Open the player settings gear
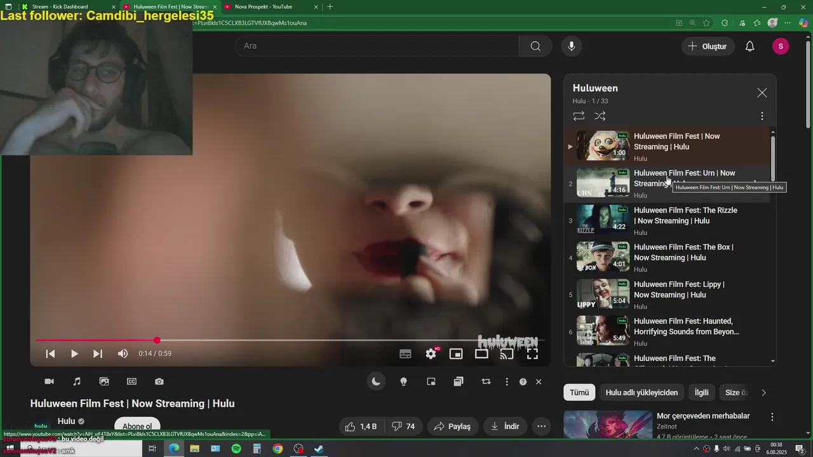The image size is (813, 457). (431, 354)
